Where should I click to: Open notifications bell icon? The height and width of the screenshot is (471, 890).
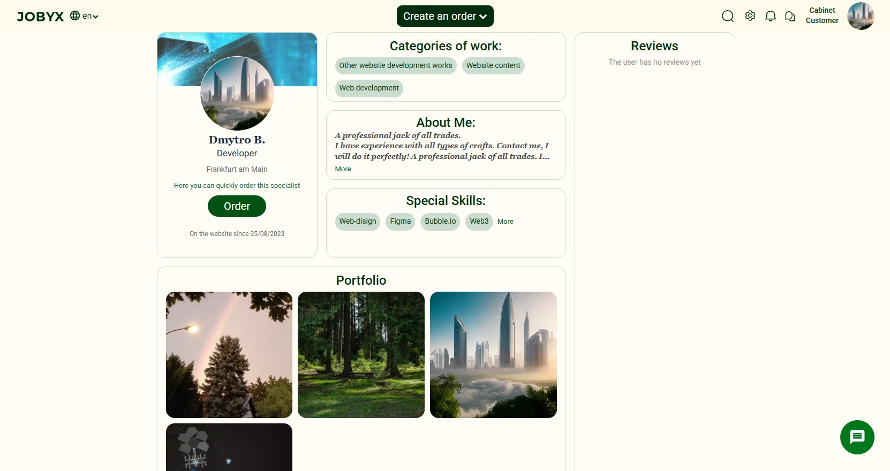pyautogui.click(x=771, y=16)
